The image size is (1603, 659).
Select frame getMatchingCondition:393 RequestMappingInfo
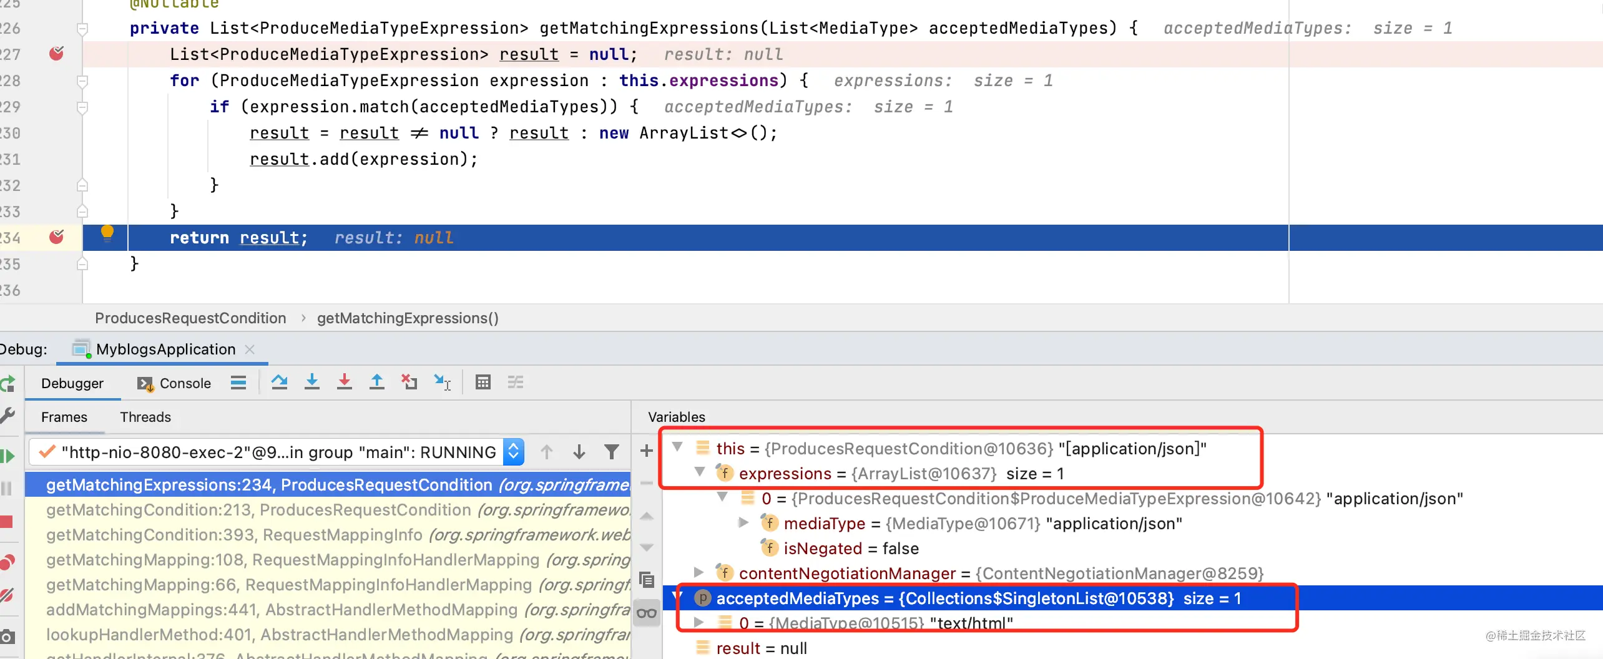(328, 535)
